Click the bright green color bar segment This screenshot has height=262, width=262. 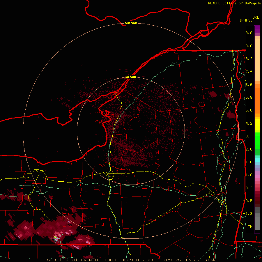257,140
